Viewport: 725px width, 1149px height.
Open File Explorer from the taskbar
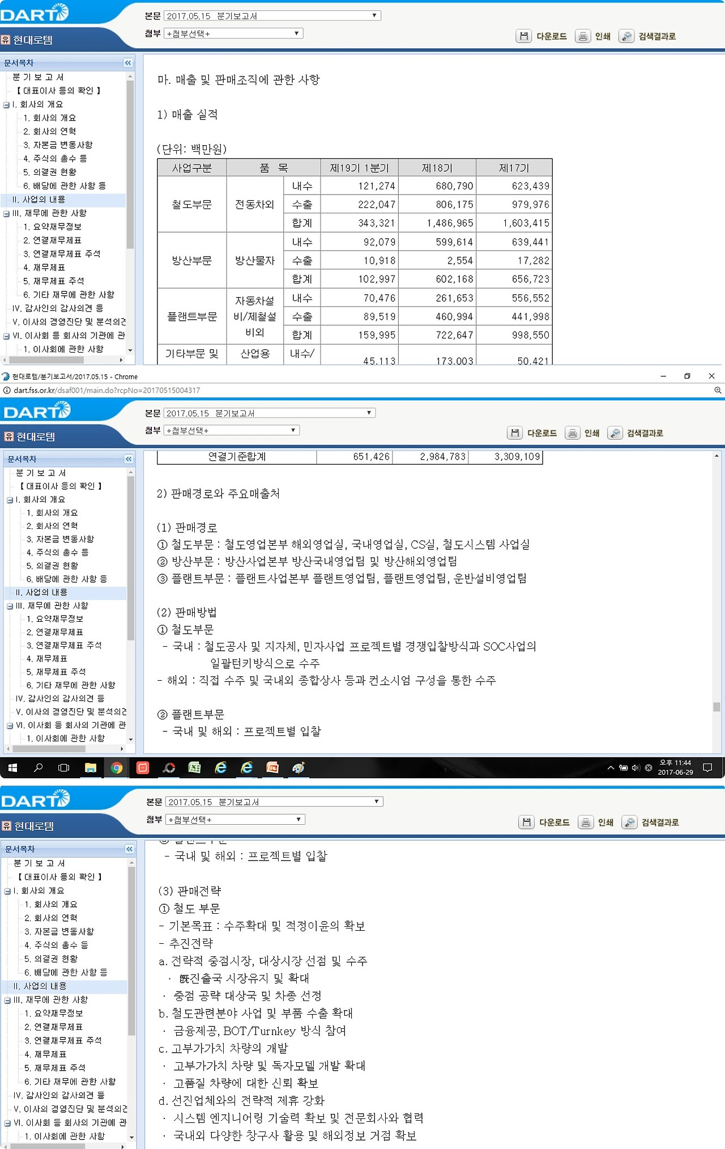click(91, 768)
